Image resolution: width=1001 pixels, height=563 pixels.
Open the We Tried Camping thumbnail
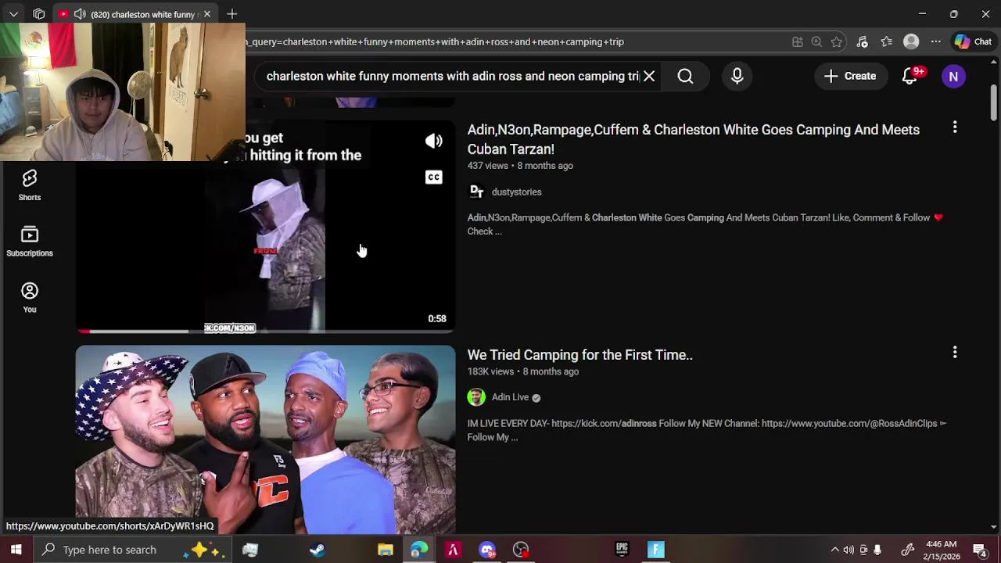pyautogui.click(x=265, y=439)
